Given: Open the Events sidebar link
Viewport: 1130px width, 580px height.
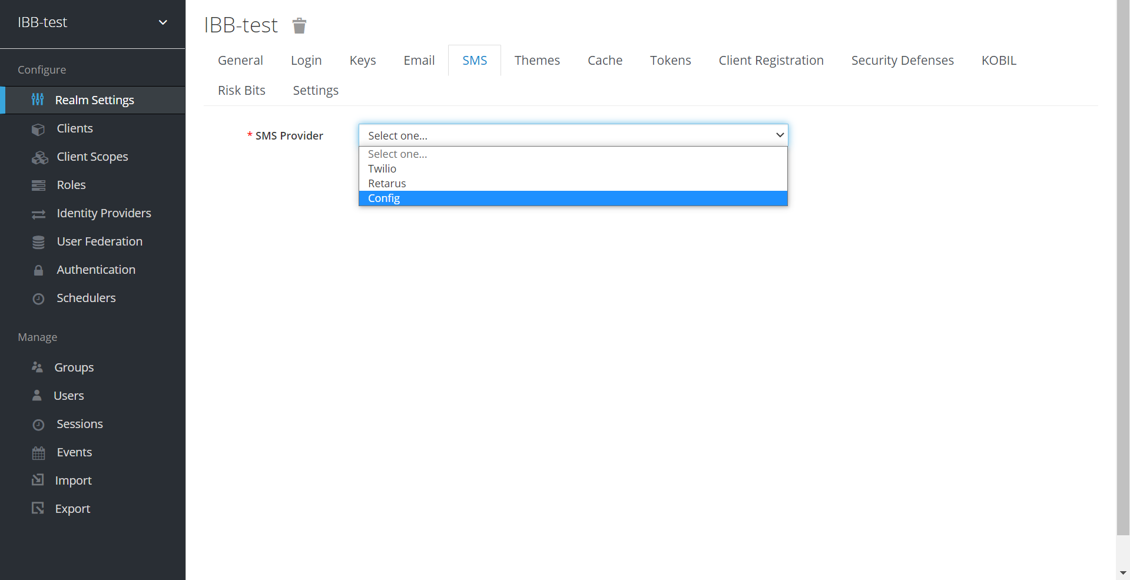Looking at the screenshot, I should (74, 452).
